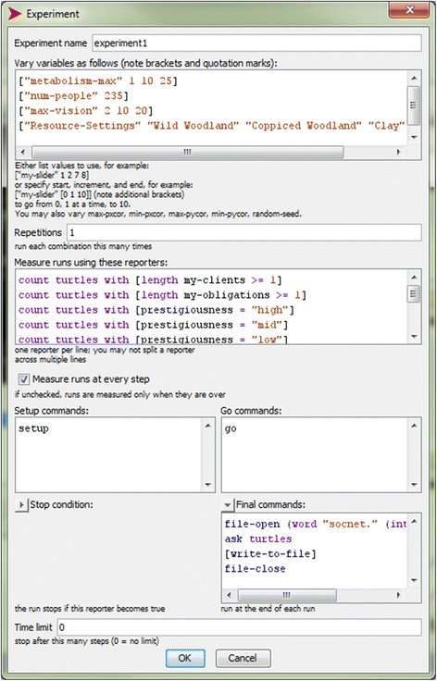Close the Experiment dialog window
The width and height of the screenshot is (437, 681).
[409, 9]
